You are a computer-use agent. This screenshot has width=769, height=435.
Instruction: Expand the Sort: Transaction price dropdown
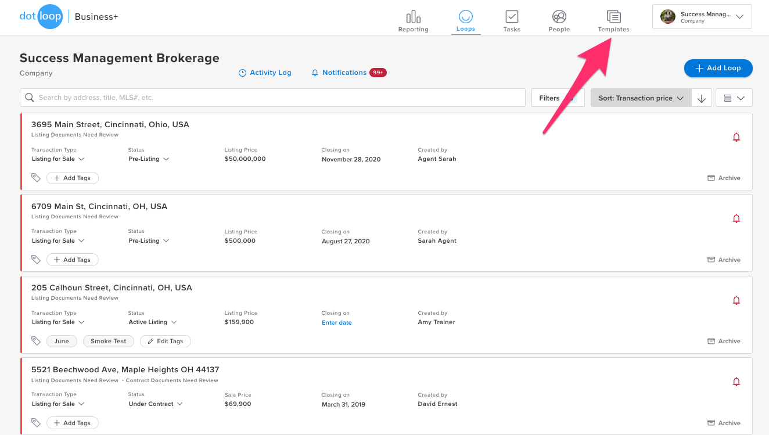(x=641, y=98)
